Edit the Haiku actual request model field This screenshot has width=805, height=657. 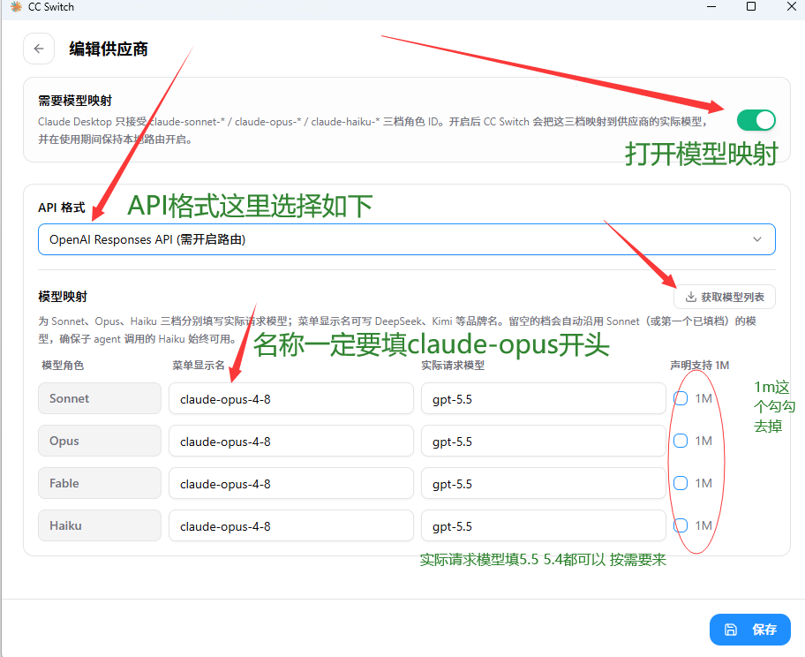[543, 525]
